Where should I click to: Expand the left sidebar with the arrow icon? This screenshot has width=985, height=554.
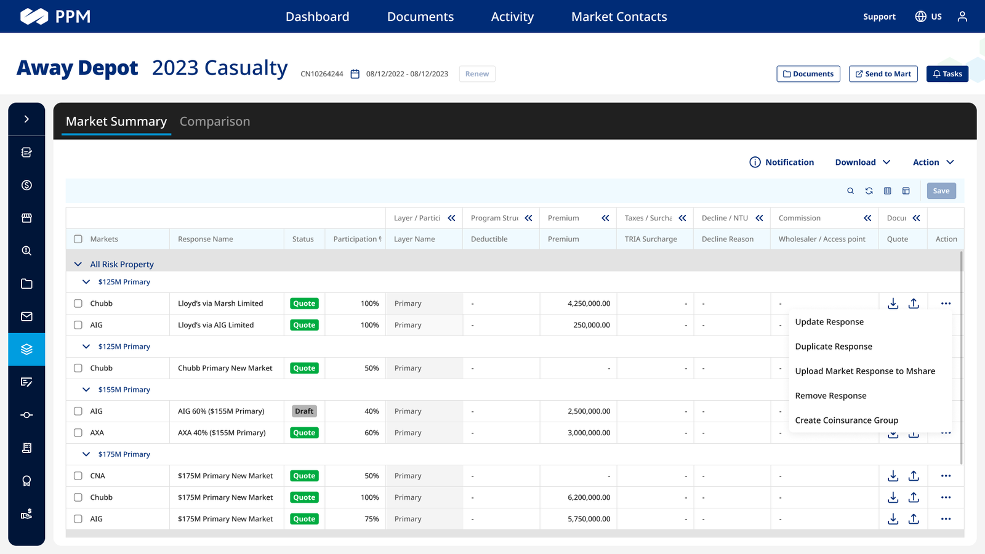[x=26, y=119]
